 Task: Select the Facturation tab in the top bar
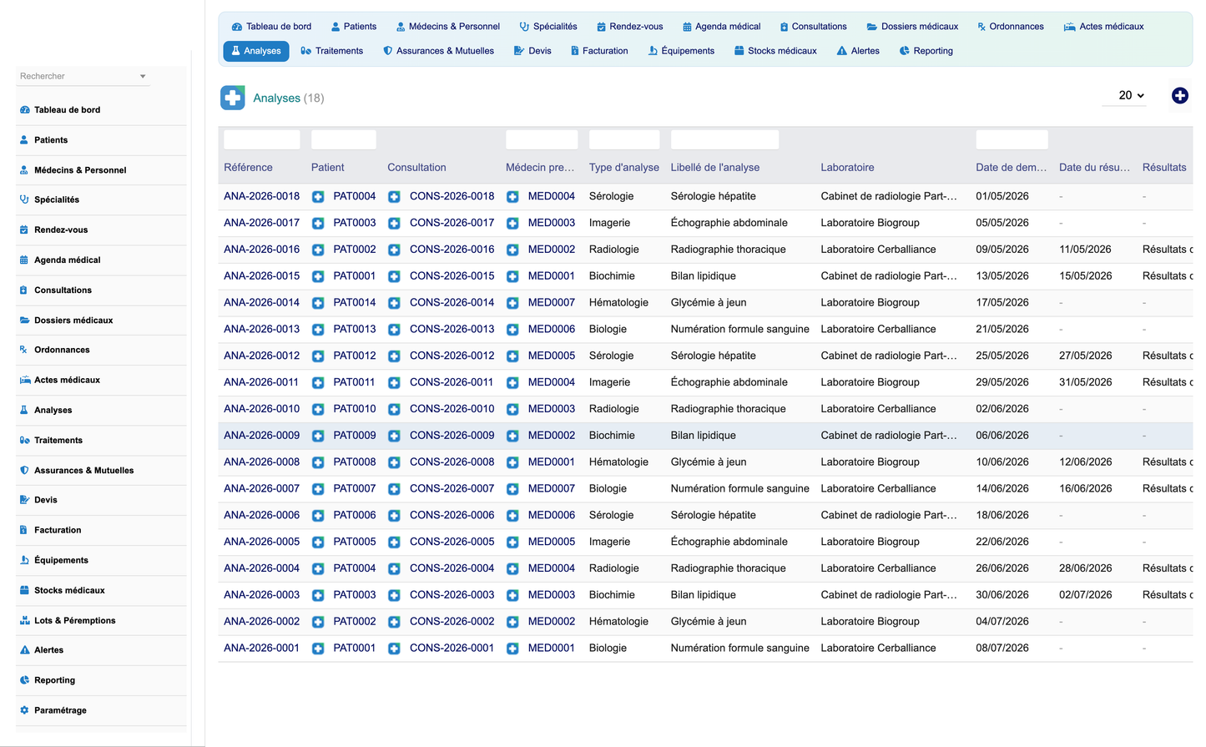[x=598, y=51]
